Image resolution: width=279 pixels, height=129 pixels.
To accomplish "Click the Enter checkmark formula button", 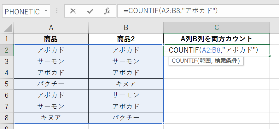I will [90, 11].
